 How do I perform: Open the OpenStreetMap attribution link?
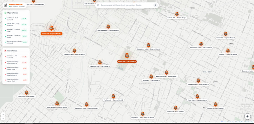(249, 122)
